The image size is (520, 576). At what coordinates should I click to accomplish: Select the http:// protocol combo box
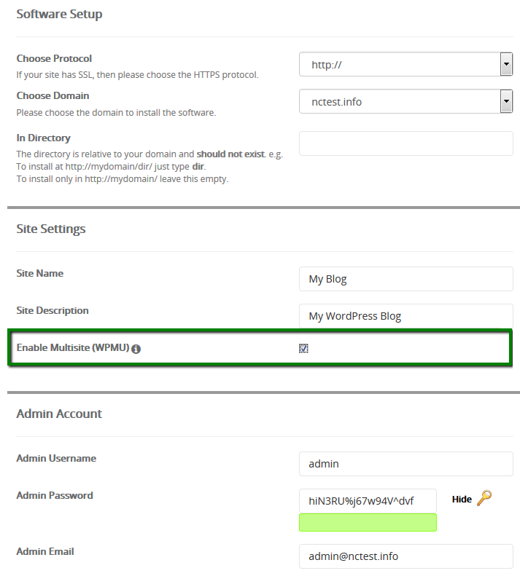click(406, 64)
